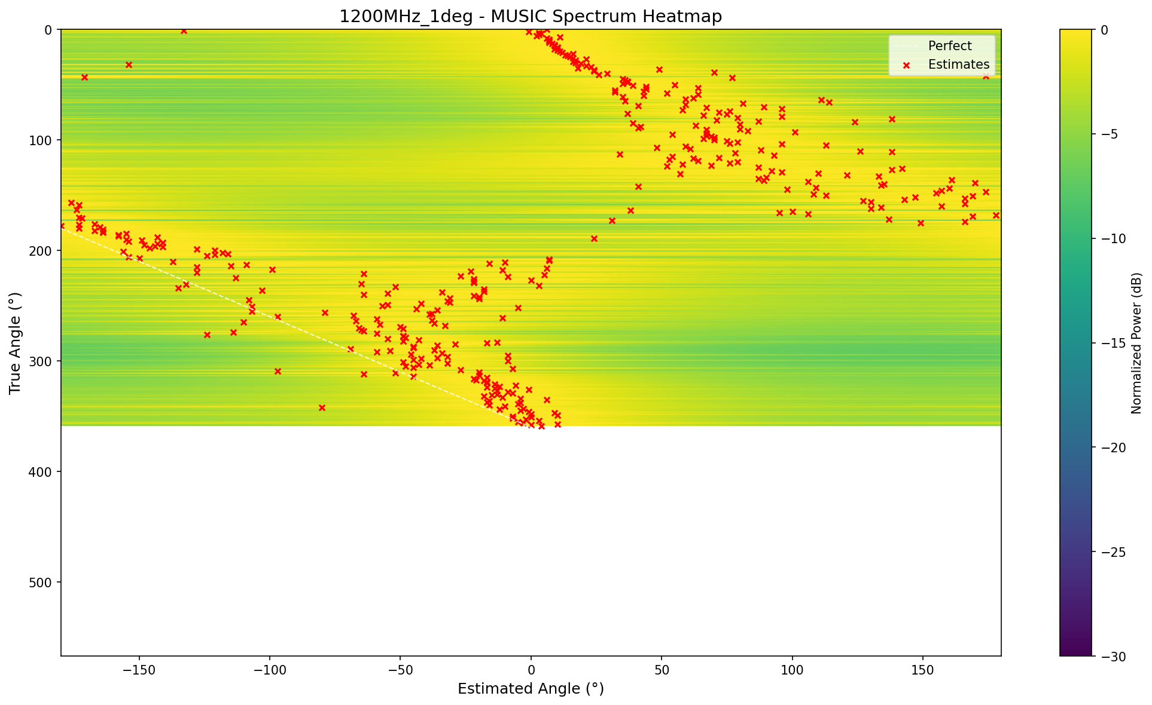1152x705 pixels.
Task: Click the 'Perfect' legend label
Action: pos(950,46)
